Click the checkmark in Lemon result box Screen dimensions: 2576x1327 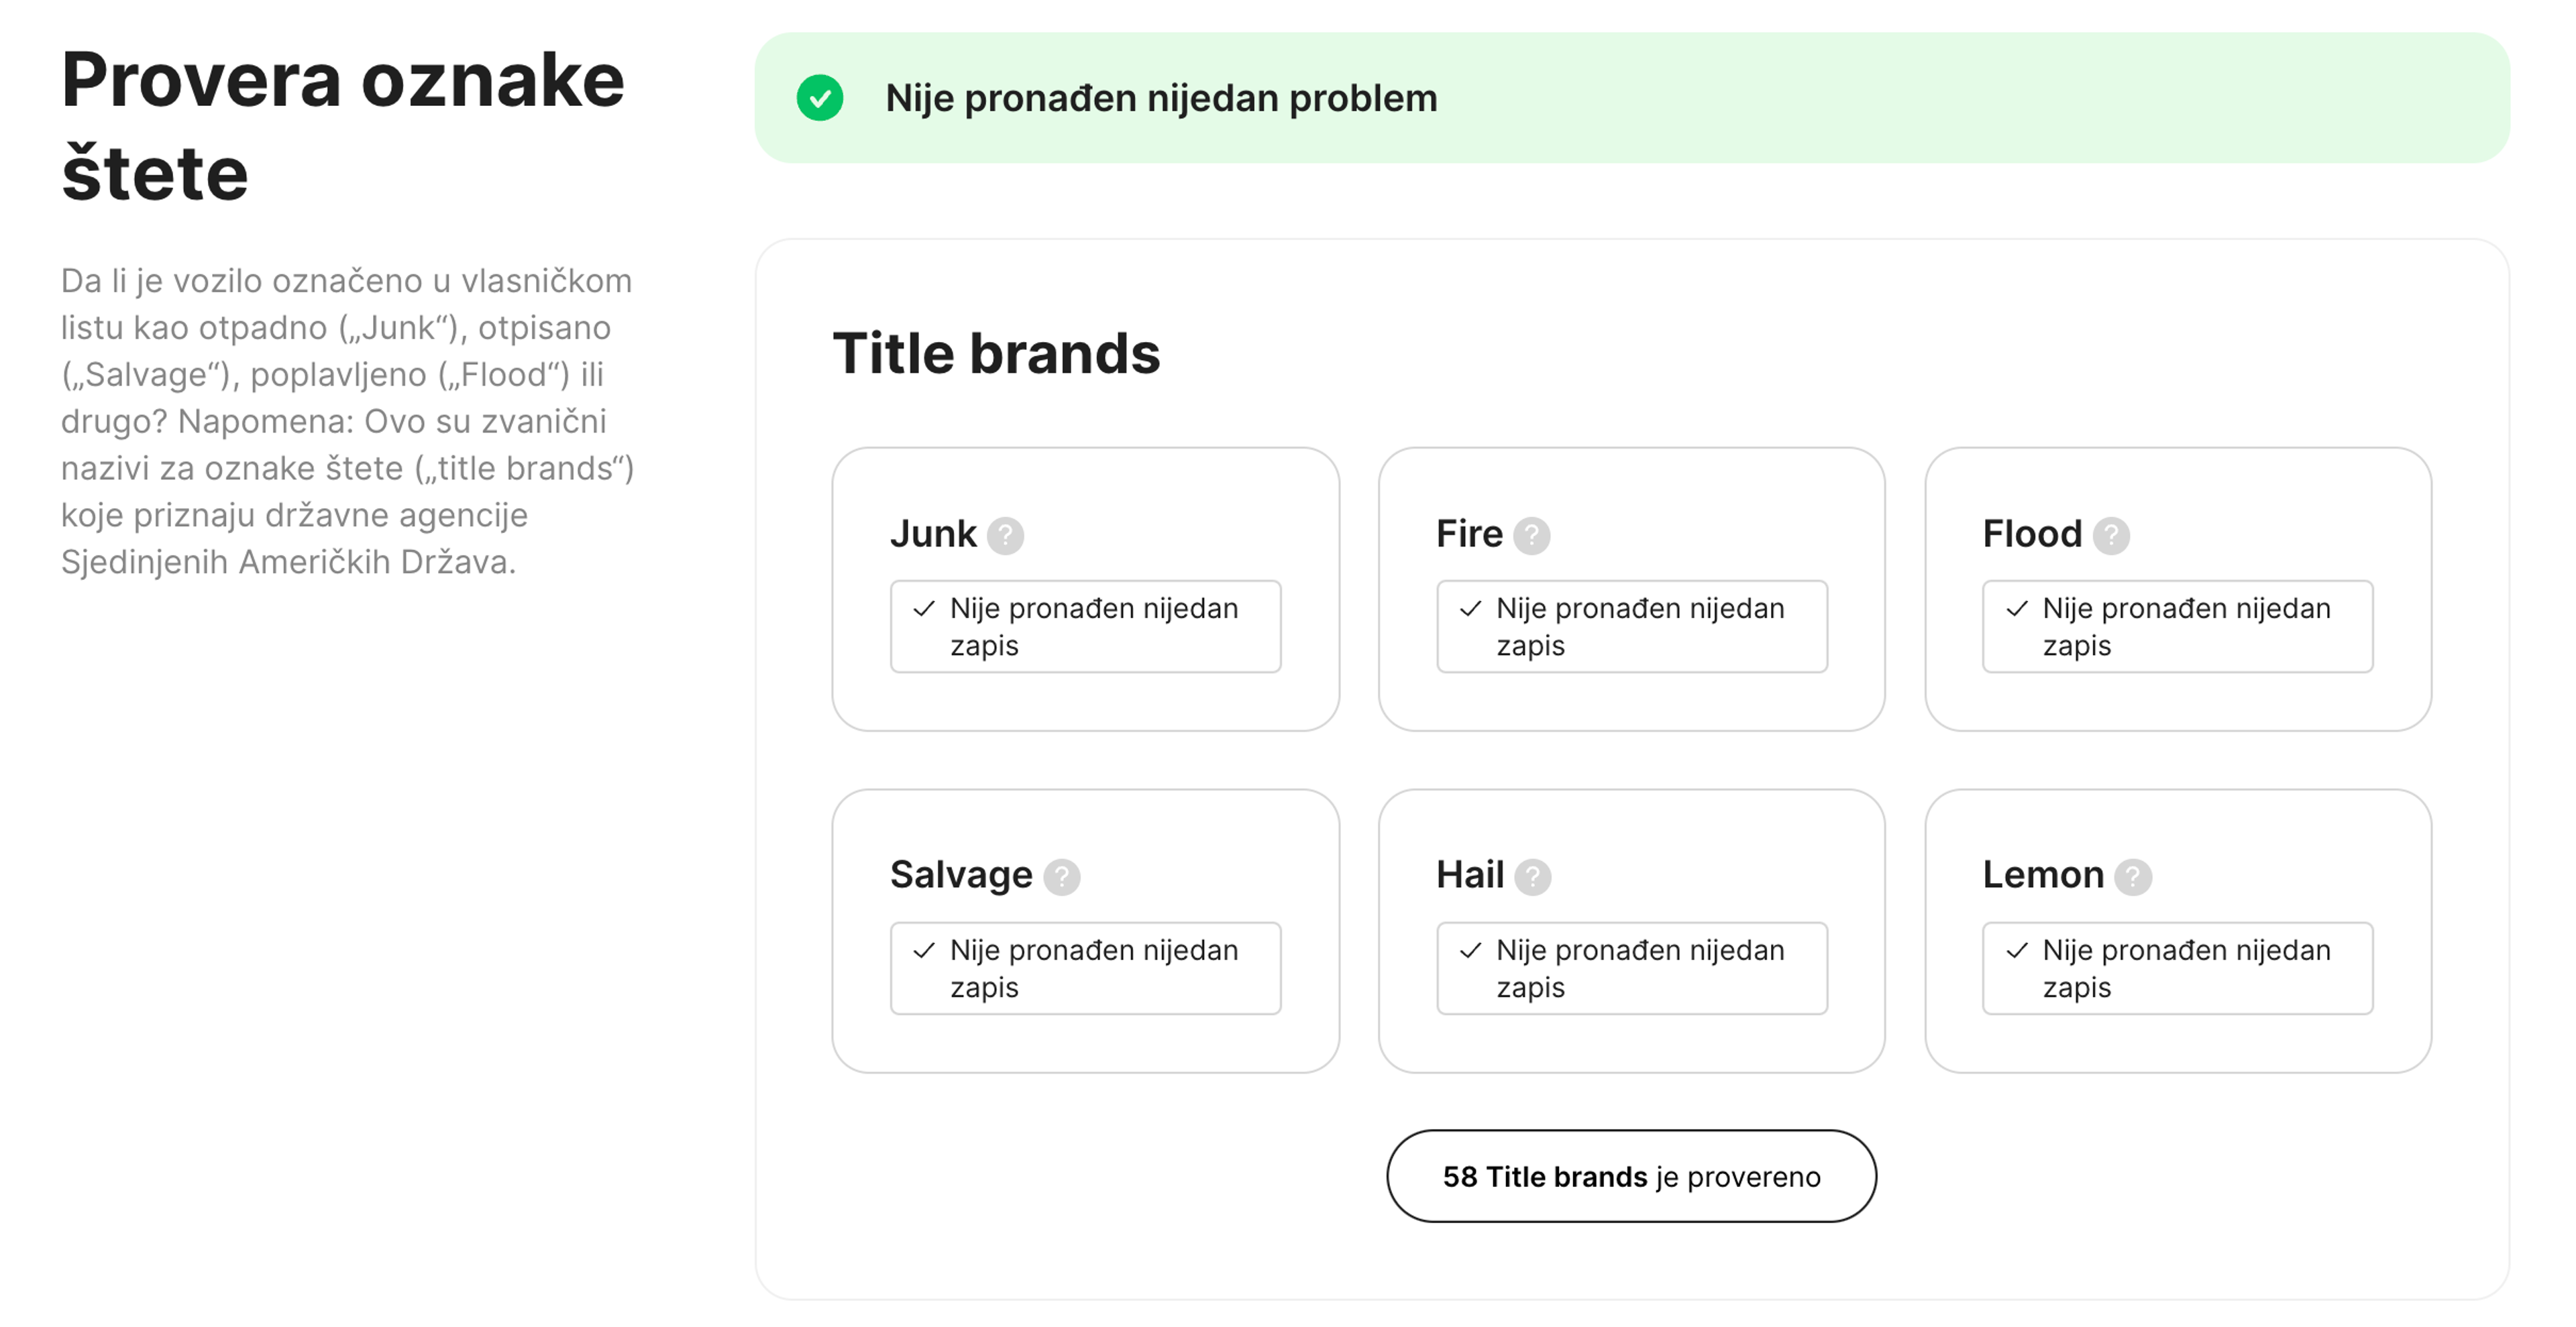pyautogui.click(x=2017, y=950)
